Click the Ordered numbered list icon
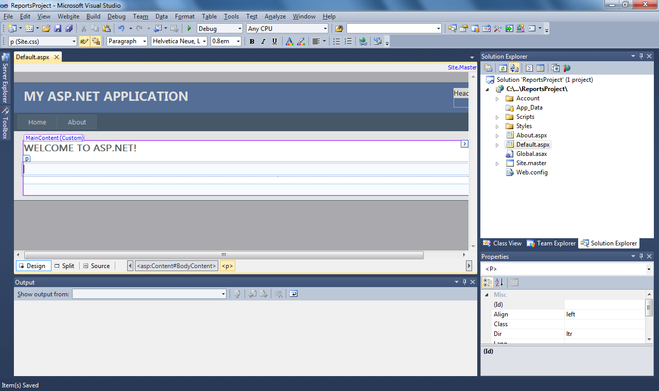Image resolution: width=659 pixels, height=391 pixels. point(348,41)
